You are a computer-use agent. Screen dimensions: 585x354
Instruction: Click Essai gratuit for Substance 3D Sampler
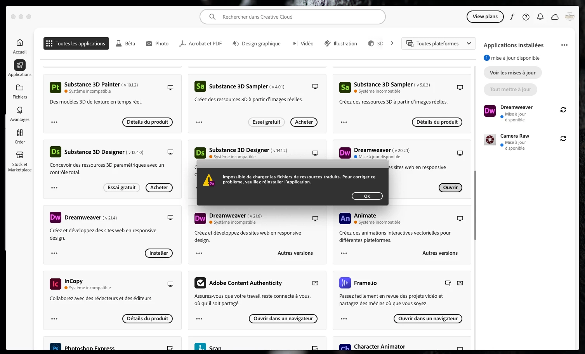click(266, 122)
